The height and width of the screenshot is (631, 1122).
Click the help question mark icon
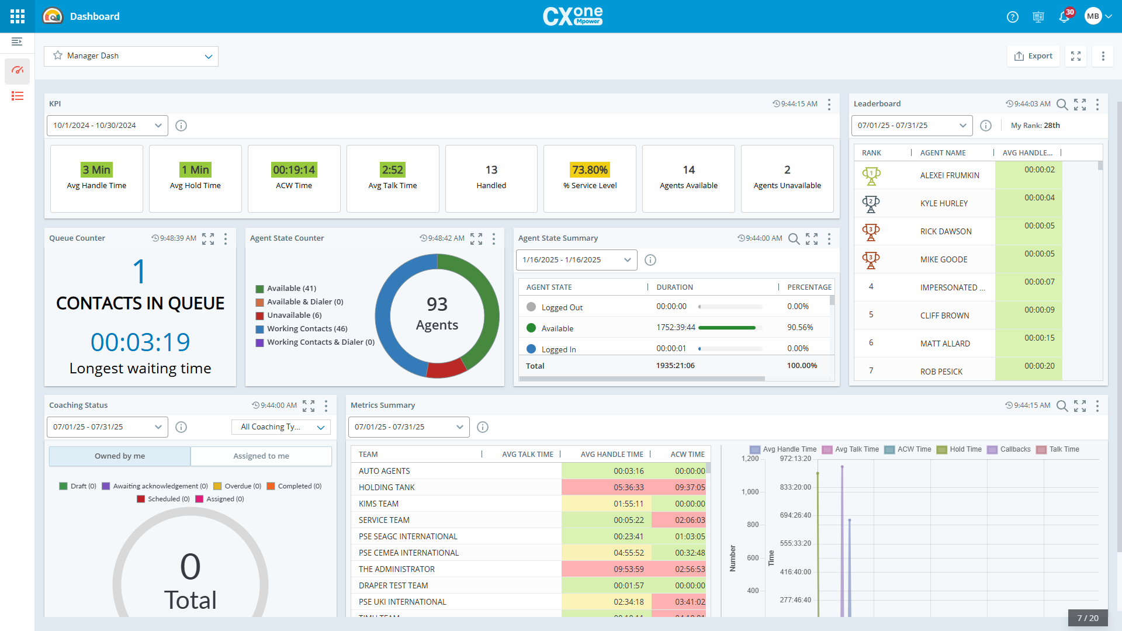tap(1012, 16)
